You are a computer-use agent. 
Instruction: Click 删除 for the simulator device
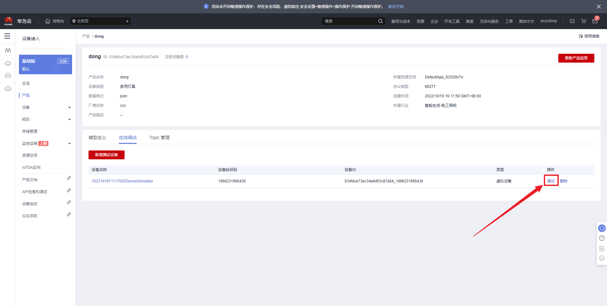pyautogui.click(x=564, y=181)
